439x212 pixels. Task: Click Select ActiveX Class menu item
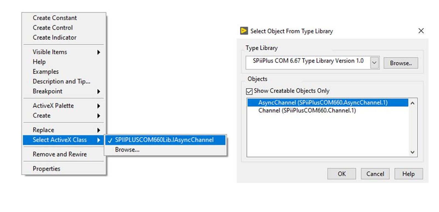[x=64, y=140]
